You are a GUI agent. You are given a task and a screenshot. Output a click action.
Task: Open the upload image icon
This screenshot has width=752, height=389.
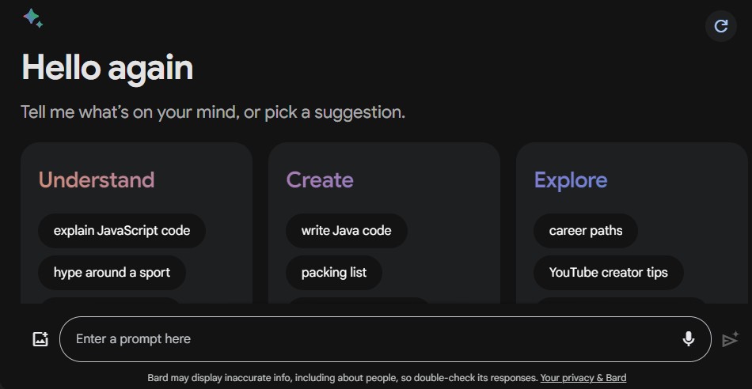[x=40, y=339]
